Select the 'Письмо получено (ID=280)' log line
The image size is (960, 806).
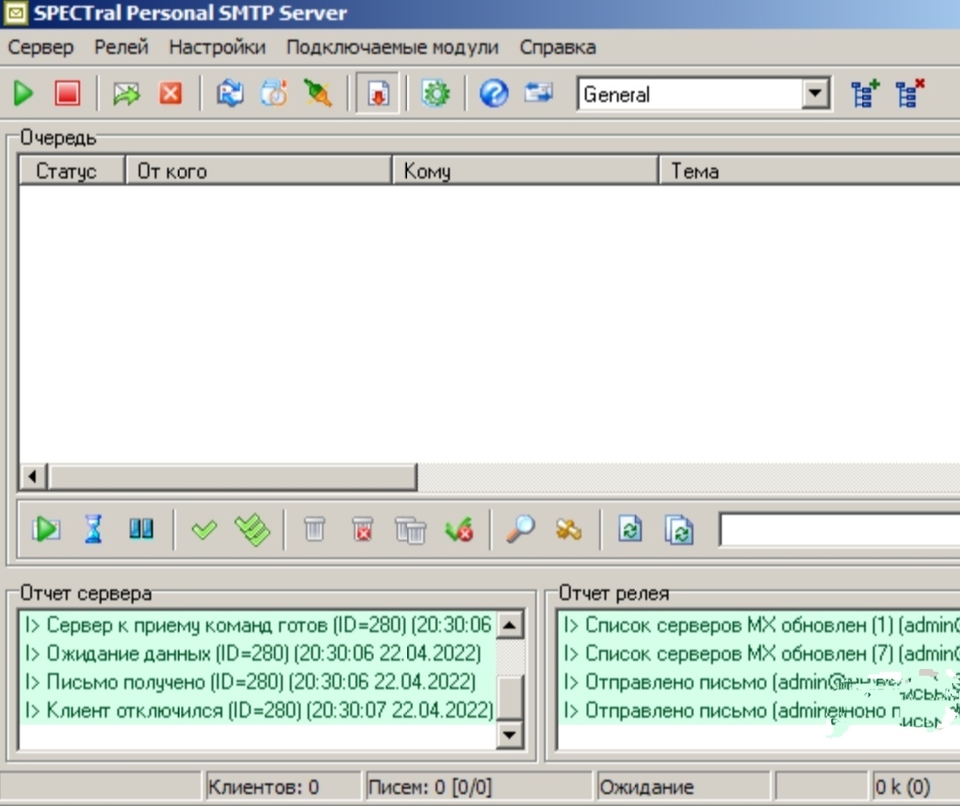[x=257, y=681]
